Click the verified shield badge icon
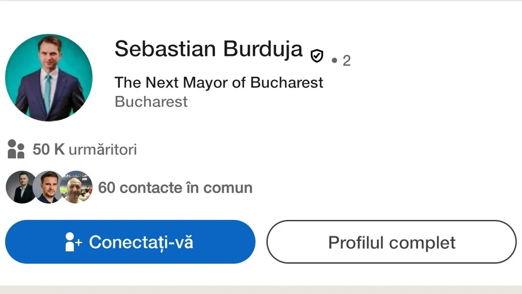Image resolution: width=522 pixels, height=294 pixels. coord(317,56)
